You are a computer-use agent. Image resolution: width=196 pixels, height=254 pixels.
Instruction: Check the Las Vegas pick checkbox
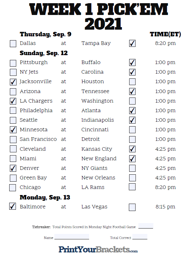pyautogui.click(x=132, y=207)
